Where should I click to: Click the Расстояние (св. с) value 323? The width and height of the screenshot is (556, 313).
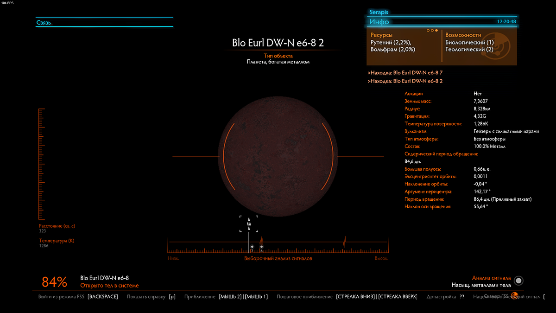coord(43,230)
